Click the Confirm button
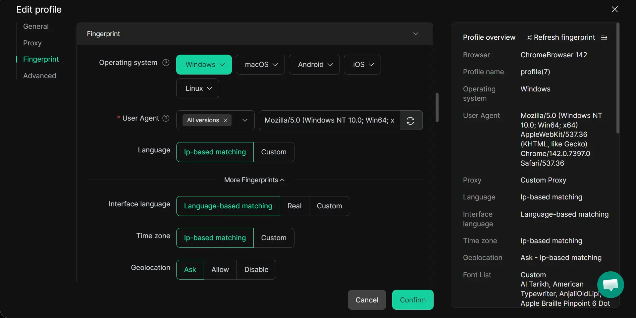The image size is (636, 318). pyautogui.click(x=412, y=300)
